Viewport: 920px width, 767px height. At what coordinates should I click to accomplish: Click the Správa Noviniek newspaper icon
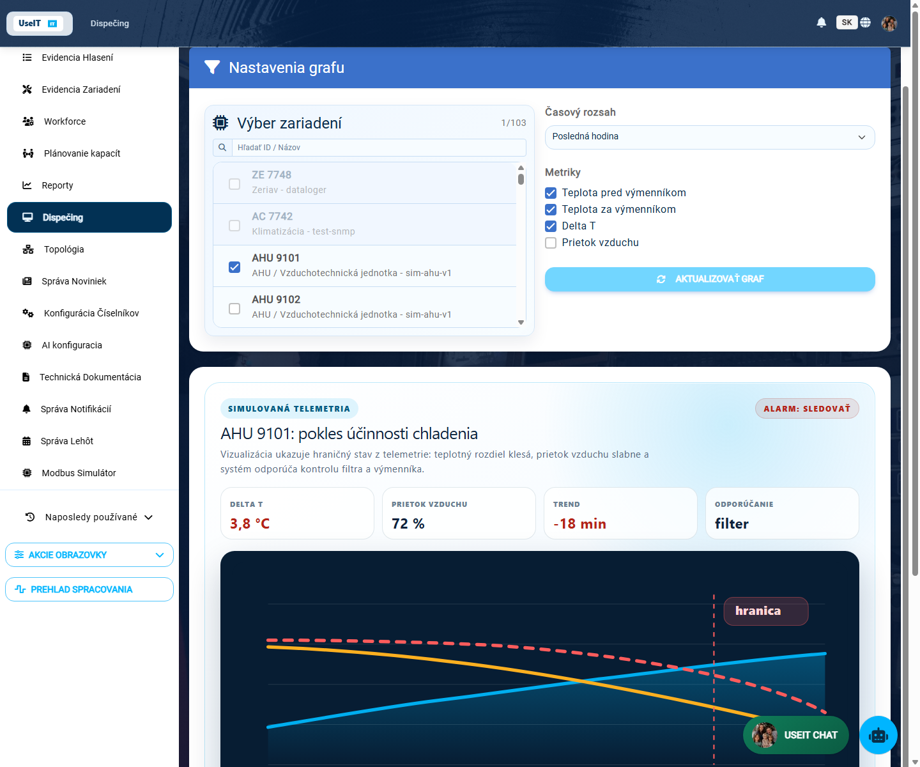pos(27,281)
